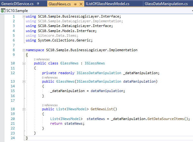The height and width of the screenshot is (142, 193).
Task: Click 'SC10.Sample.DataLogicLayer.Implementation' on line 2
Action: [80, 21]
